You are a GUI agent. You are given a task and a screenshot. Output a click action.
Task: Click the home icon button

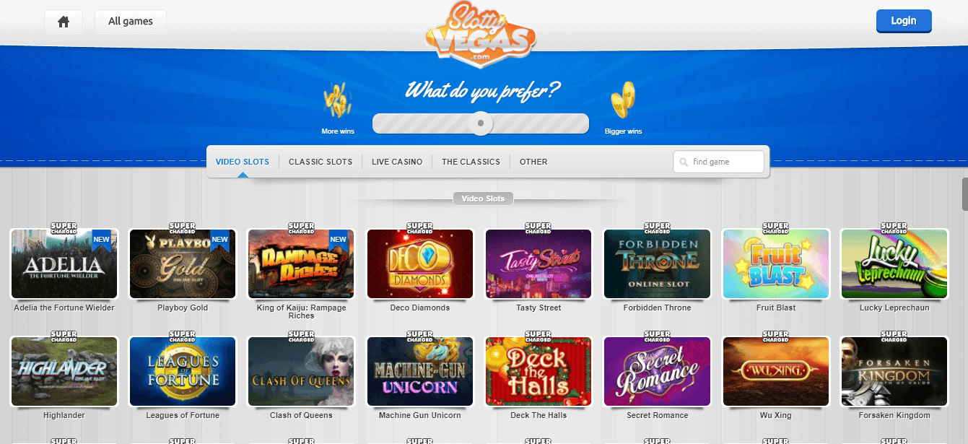pos(64,22)
